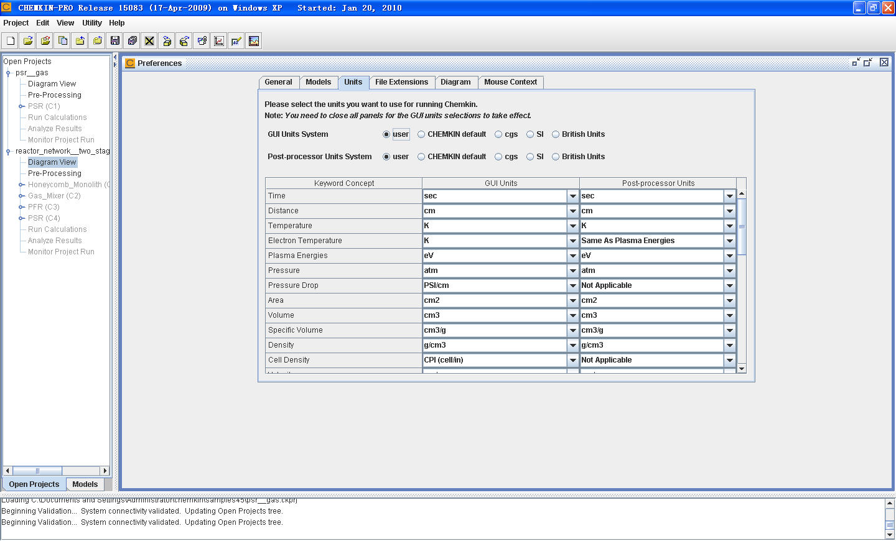
Task: Click the project tree horizontal scrollbar thumb
Action: [x=37, y=471]
